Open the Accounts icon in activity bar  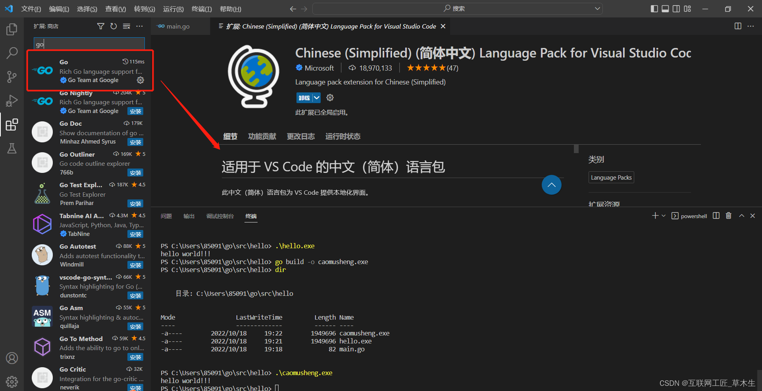click(x=12, y=358)
